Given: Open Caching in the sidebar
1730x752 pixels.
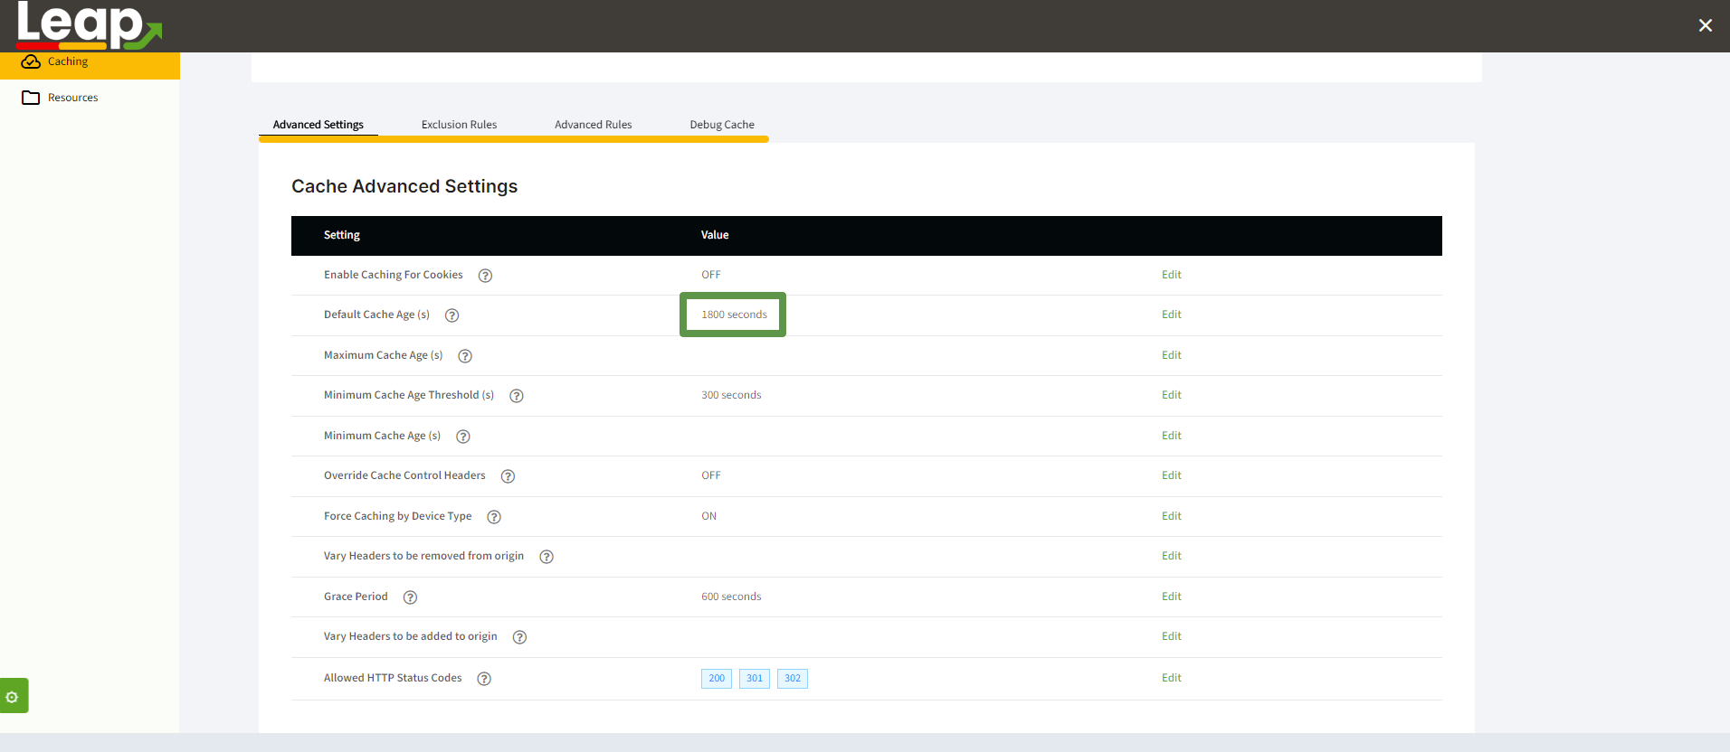Looking at the screenshot, I should (x=68, y=62).
